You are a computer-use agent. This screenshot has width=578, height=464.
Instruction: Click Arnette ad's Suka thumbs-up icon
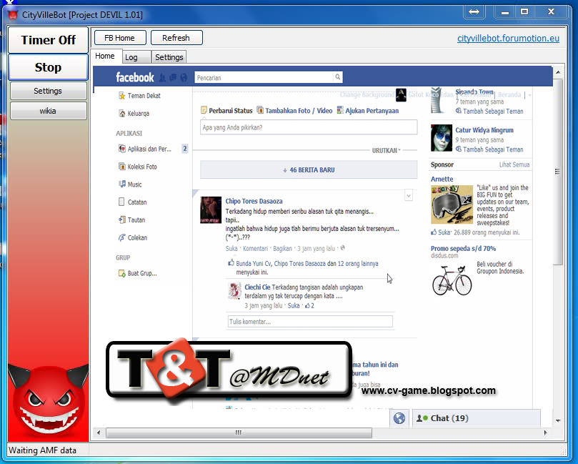434,232
